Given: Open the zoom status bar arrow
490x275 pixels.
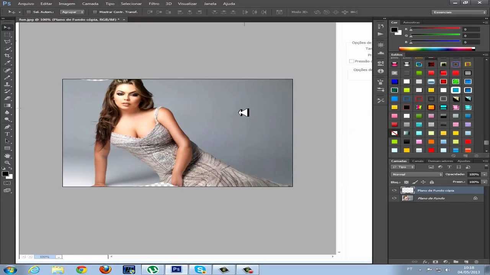Looking at the screenshot, I should [x=58, y=257].
